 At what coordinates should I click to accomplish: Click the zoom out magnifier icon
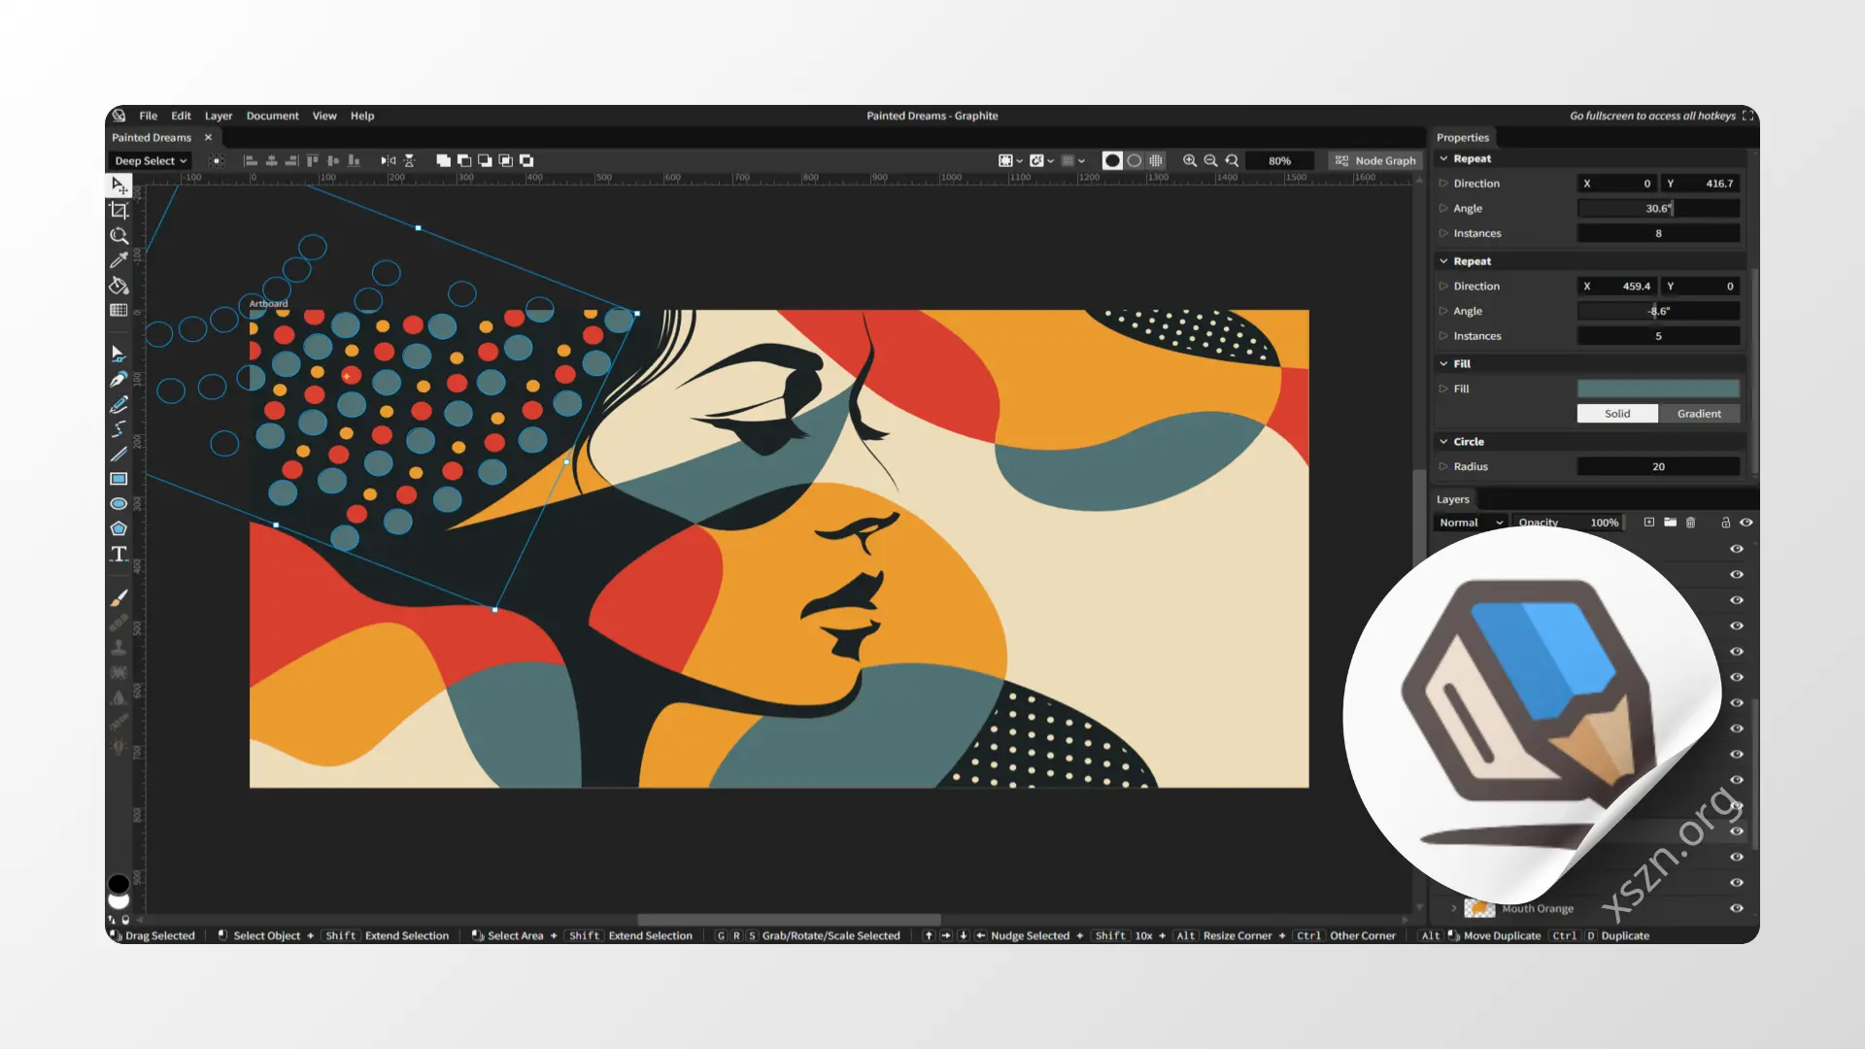pos(1210,160)
